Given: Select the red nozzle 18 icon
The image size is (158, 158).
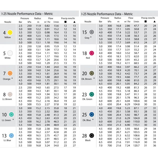Looking at the screenshot, I should 92,53.
